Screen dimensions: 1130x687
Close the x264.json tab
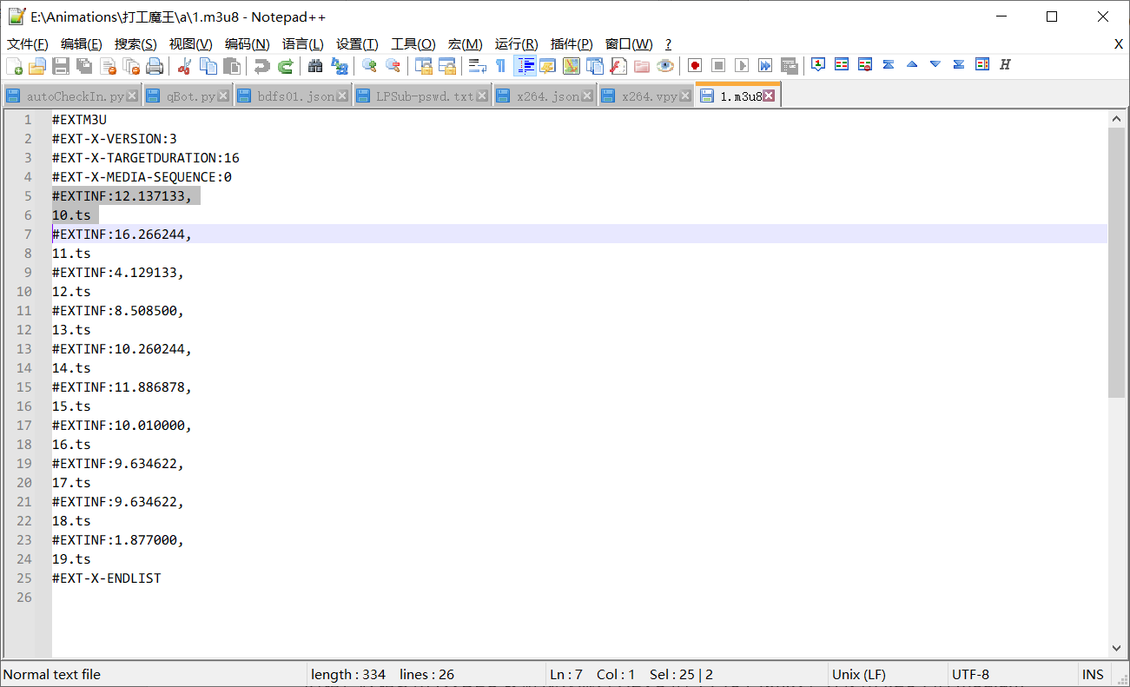[x=587, y=96]
